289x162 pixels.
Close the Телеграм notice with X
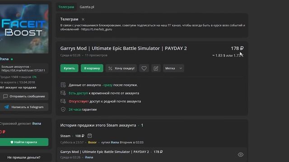83,19
